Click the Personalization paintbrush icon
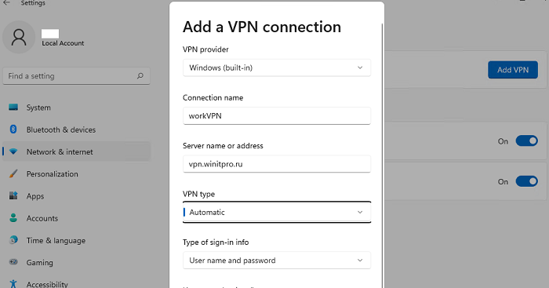Image resolution: width=549 pixels, height=288 pixels. point(13,173)
